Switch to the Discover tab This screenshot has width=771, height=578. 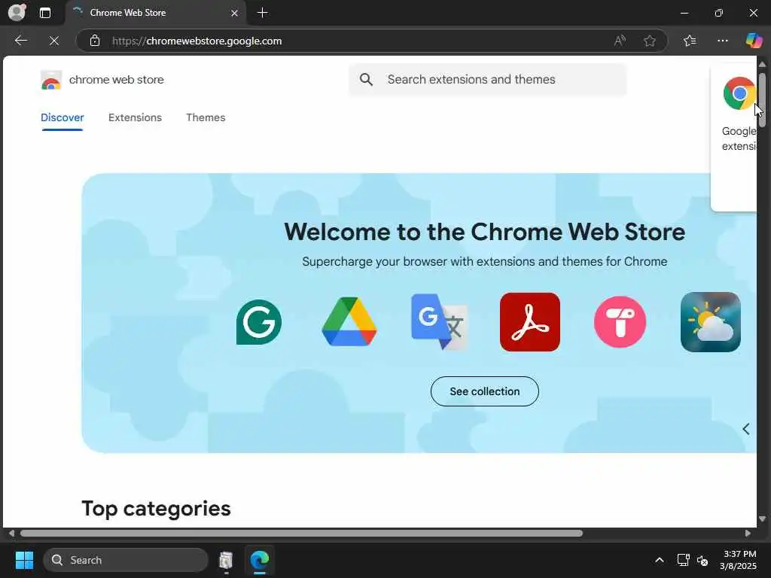coord(62,117)
